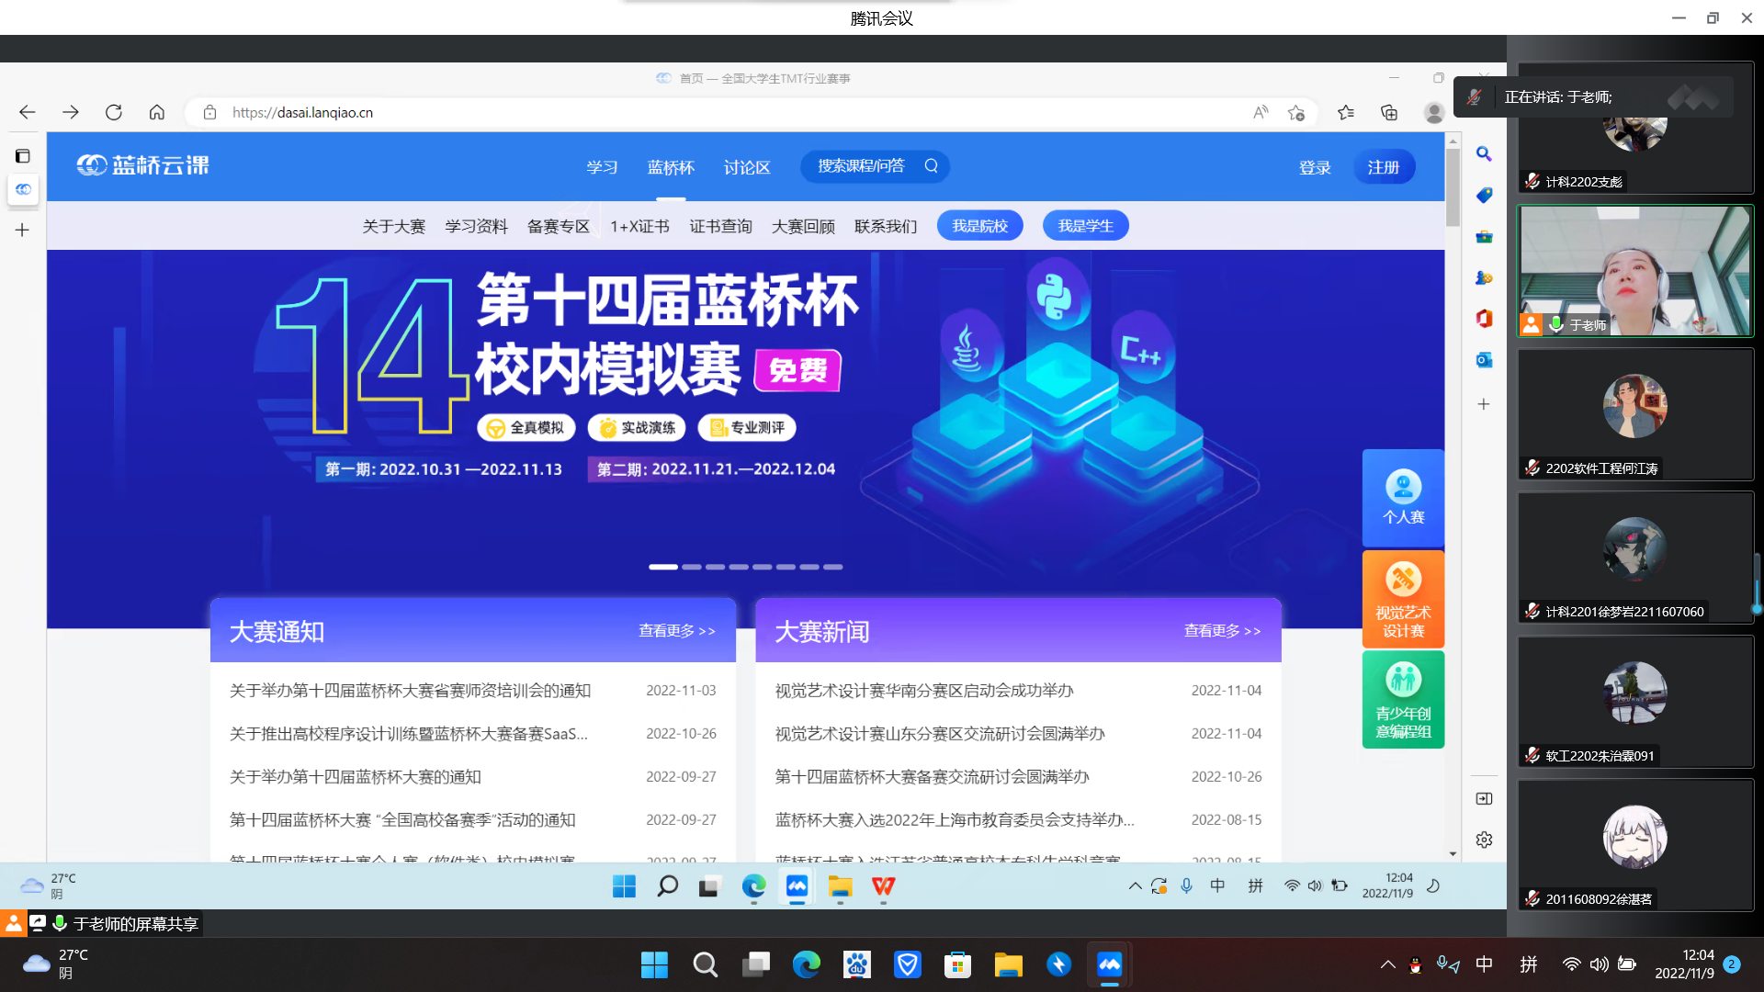Click the 登录 link
This screenshot has width=1764, height=992.
[x=1315, y=167]
